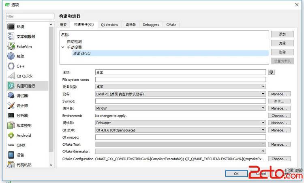Click the category list scroll down arrow
Viewport: 304px width, 183px height.
coord(51,165)
